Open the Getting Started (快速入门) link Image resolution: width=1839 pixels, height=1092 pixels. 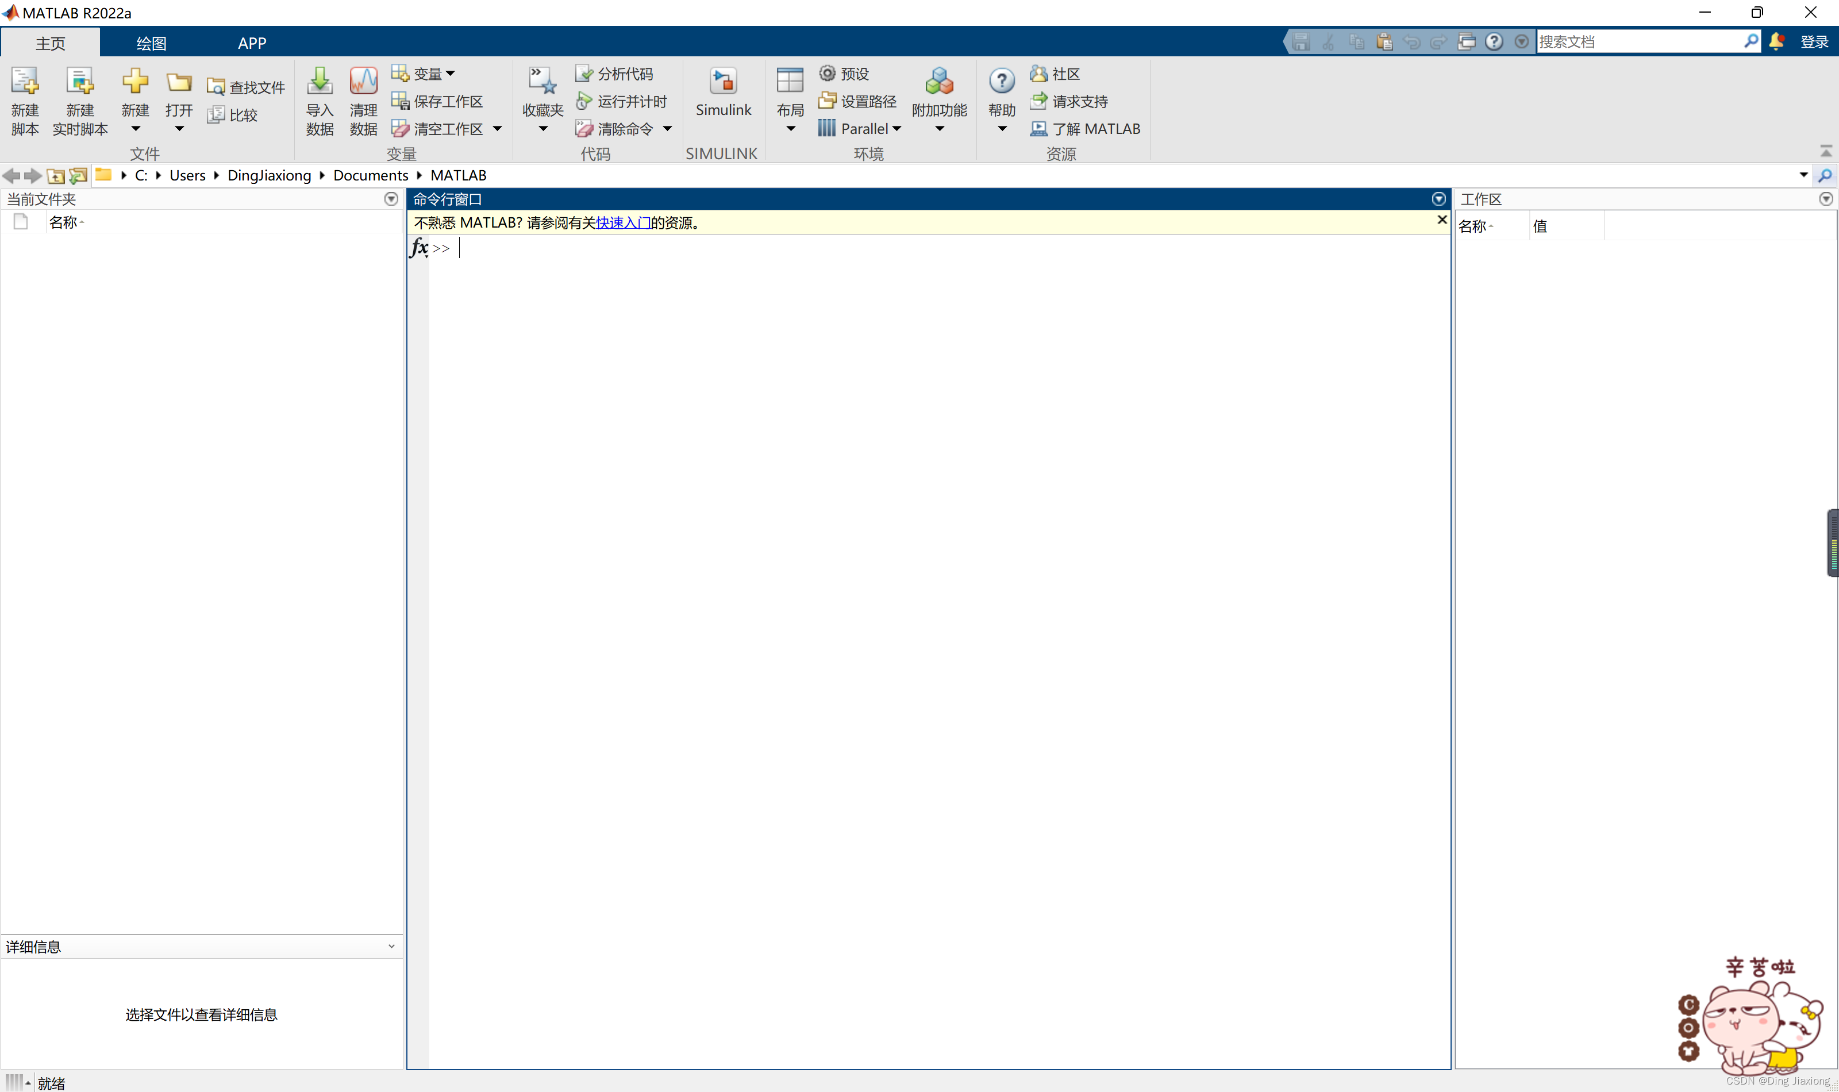pos(622,223)
